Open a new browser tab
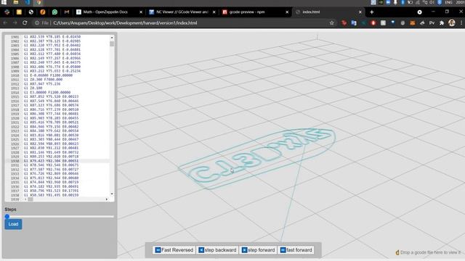 (x=371, y=12)
